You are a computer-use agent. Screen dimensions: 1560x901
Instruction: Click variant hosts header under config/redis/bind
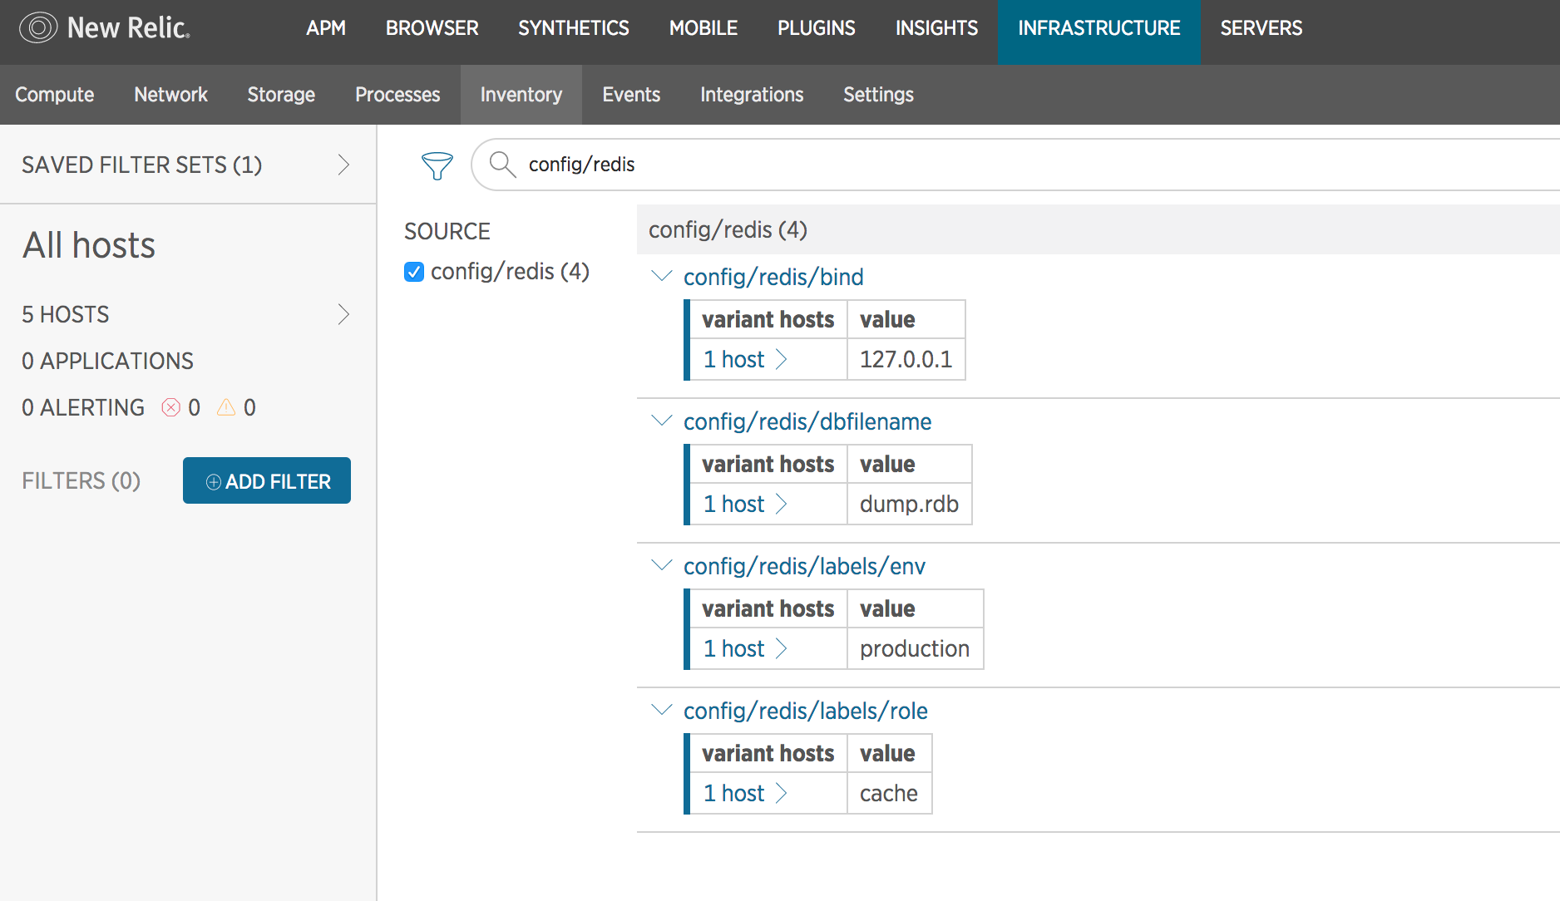[x=768, y=319]
